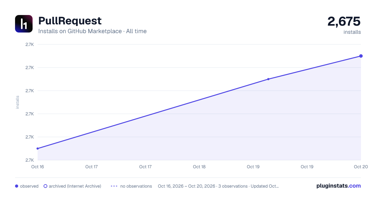The height and width of the screenshot is (197, 376).
Task: Click the 'Oct 18' x-axis label
Action: 199,167
